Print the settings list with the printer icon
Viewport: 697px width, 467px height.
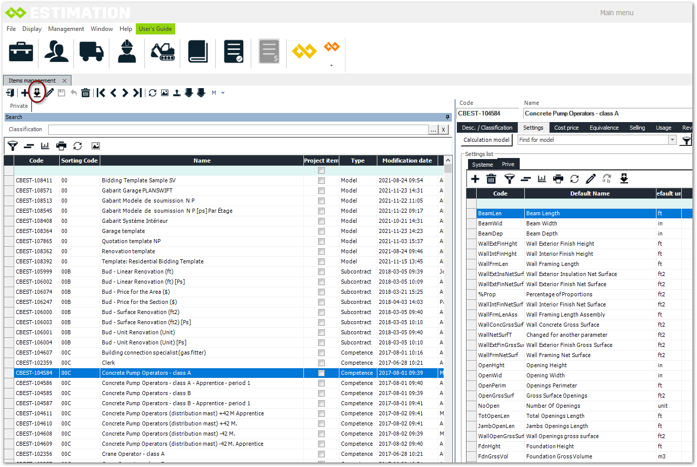[x=558, y=179]
